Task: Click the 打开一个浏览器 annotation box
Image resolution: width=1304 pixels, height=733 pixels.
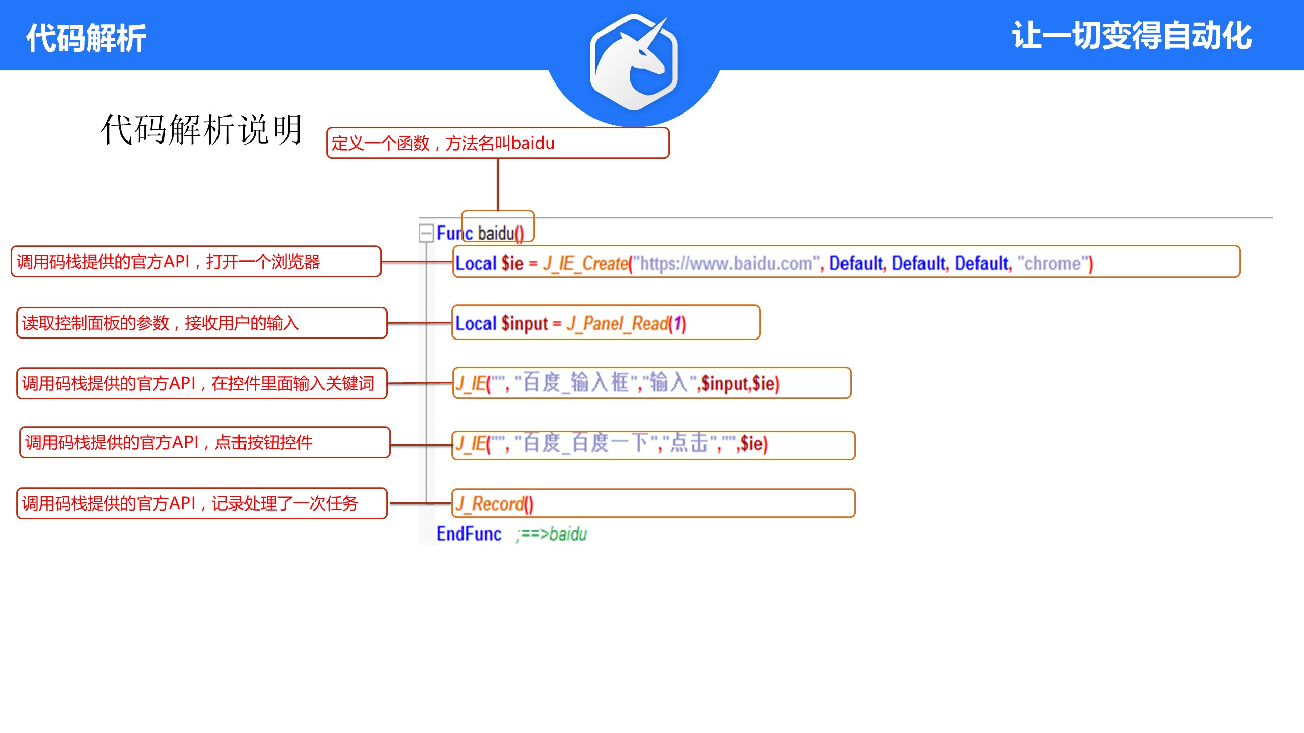Action: point(196,262)
